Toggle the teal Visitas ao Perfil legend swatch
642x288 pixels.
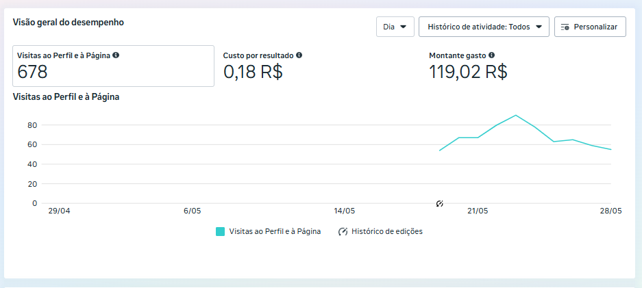click(x=220, y=232)
